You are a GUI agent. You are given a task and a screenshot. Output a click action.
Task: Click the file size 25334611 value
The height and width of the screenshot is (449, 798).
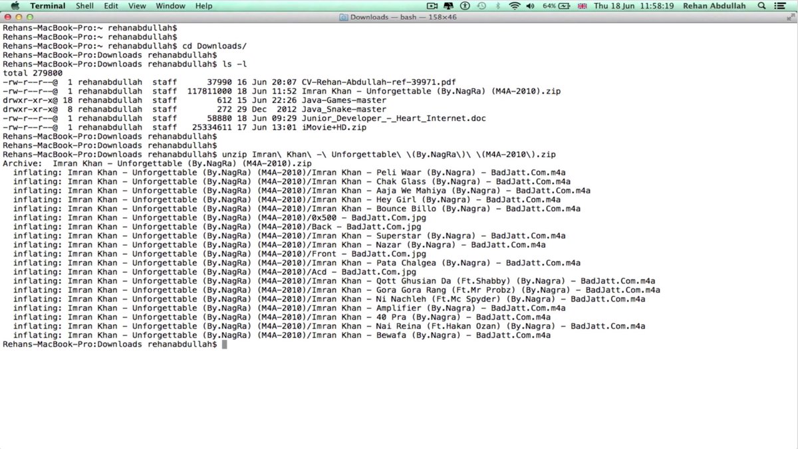(x=212, y=128)
